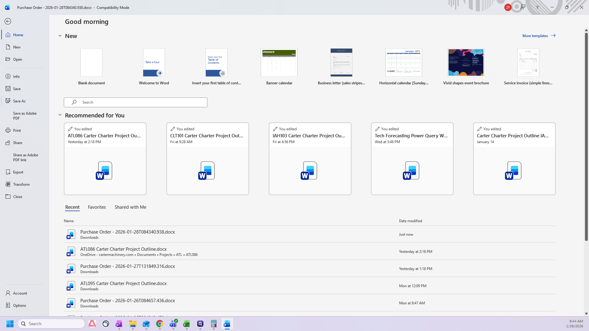
Task: Open ATL086 Carter Charter recommended card
Action: point(105,159)
